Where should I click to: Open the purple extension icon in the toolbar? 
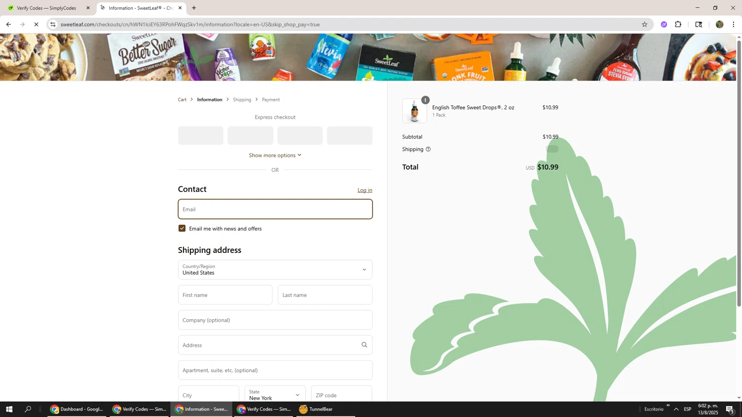(664, 24)
